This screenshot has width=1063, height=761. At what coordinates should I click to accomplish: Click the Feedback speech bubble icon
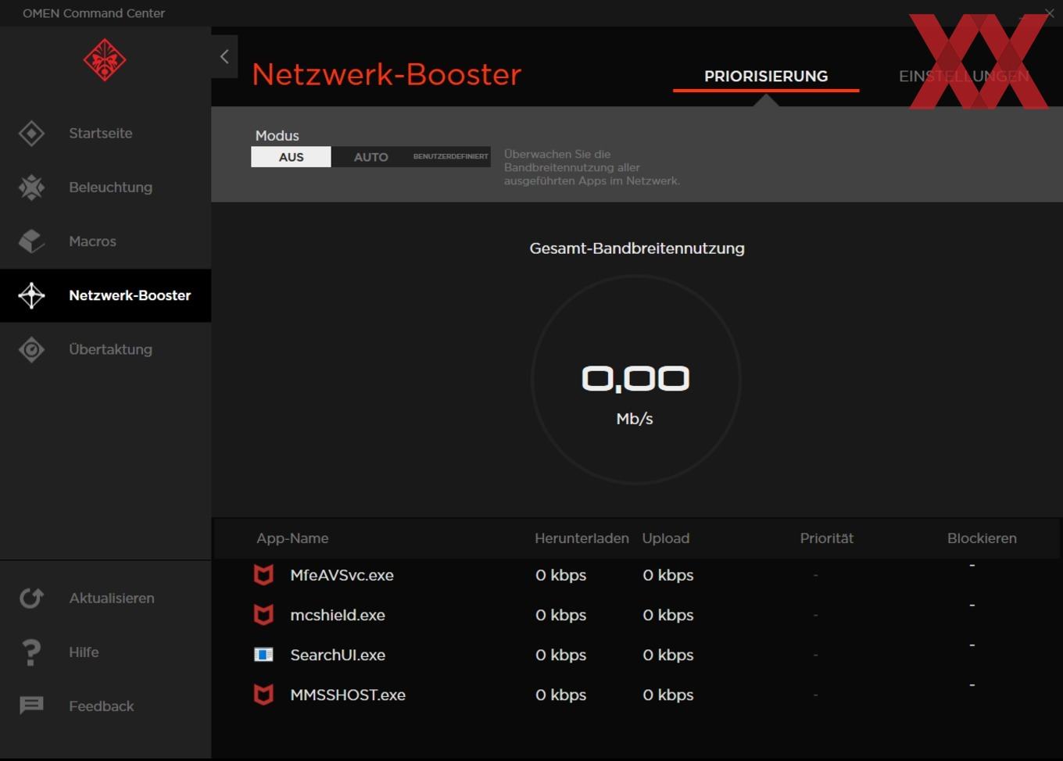(31, 706)
